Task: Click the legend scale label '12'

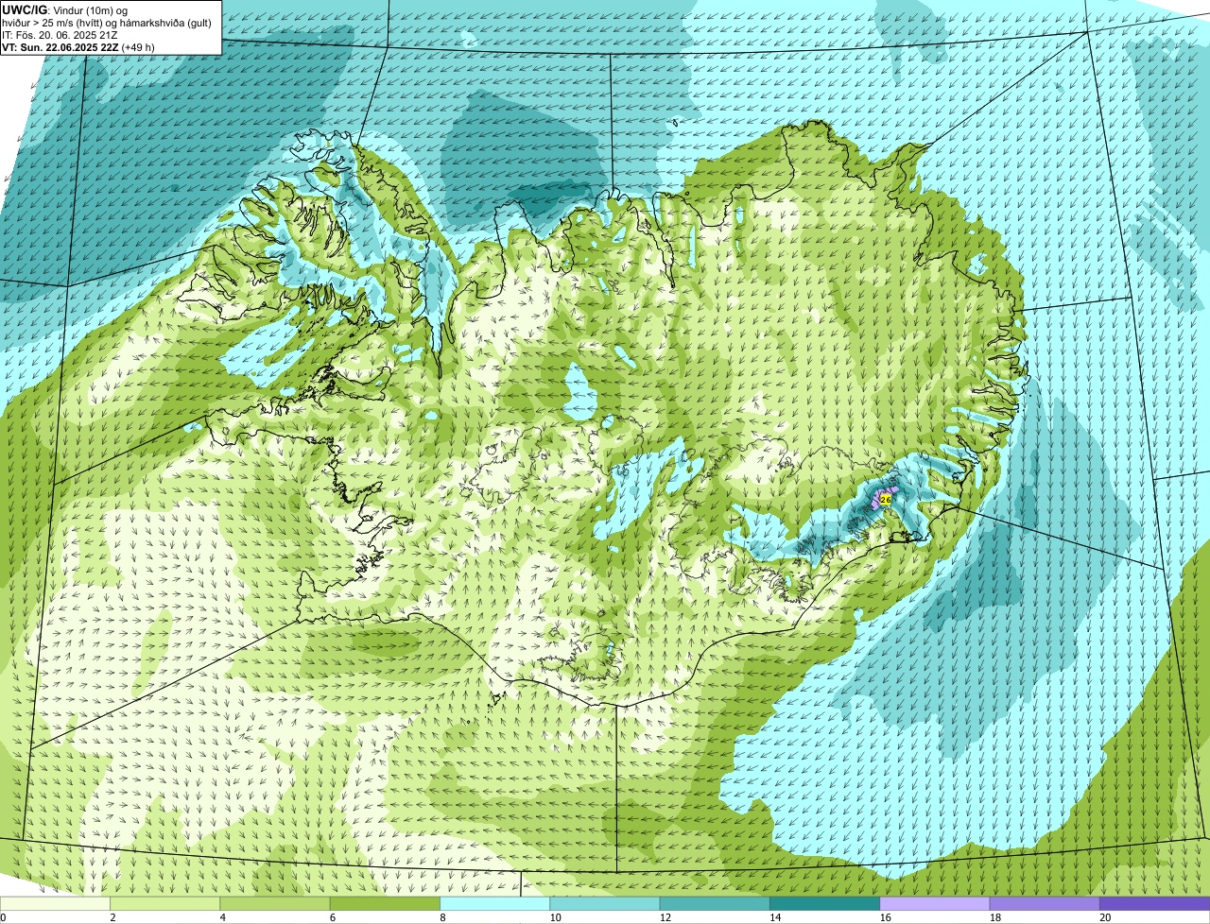Action: click(665, 917)
